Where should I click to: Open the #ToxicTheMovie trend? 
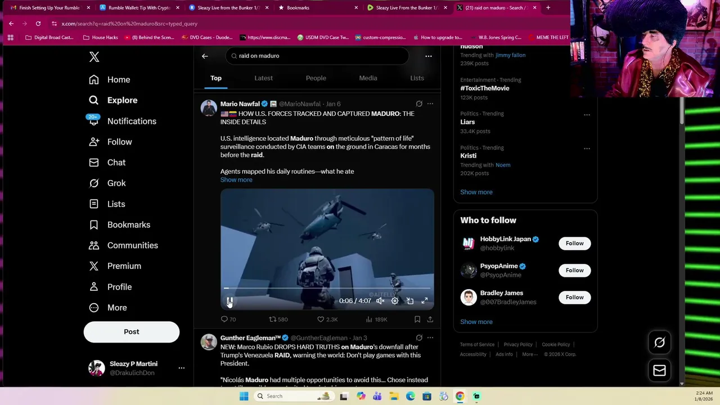point(485,88)
